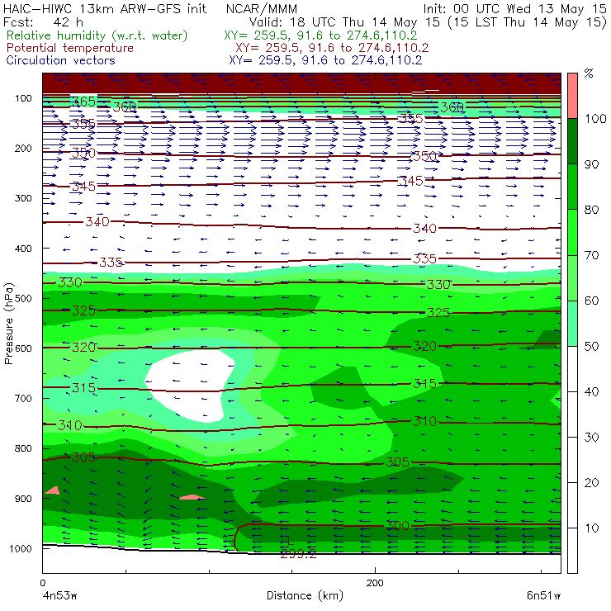
Task: Click the '365' potential temperature contour label
Action: point(83,102)
